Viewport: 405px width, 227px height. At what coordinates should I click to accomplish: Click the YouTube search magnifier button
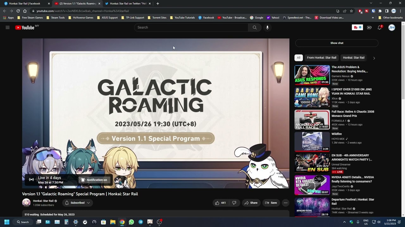[x=255, y=27]
